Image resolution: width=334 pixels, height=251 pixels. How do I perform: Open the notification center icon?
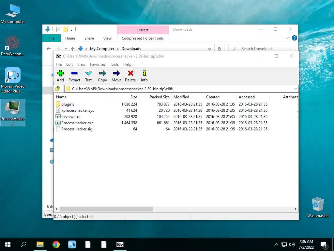(324, 245)
